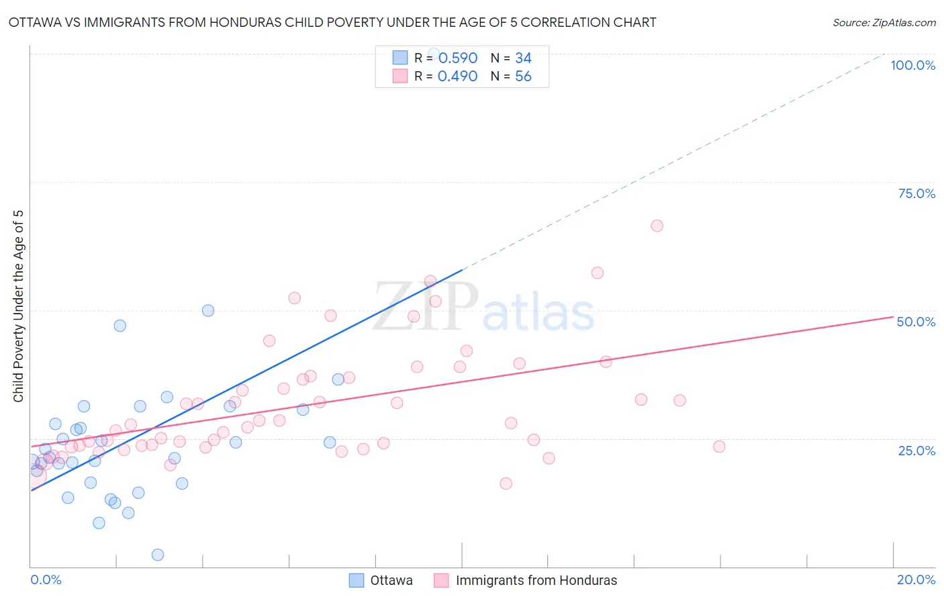Open the Source: ZipAtlas.com link
Image resolution: width=944 pixels, height=599 pixels.
click(x=884, y=22)
